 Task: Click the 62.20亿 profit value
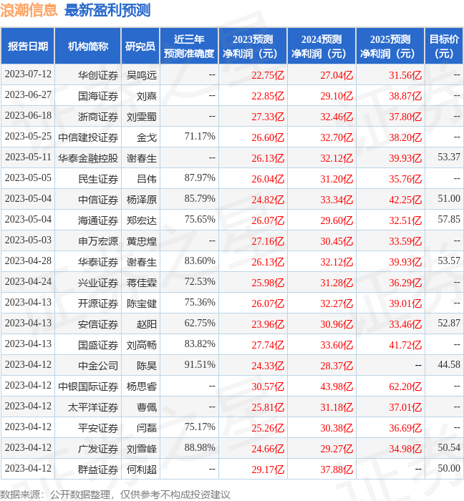tap(405, 386)
